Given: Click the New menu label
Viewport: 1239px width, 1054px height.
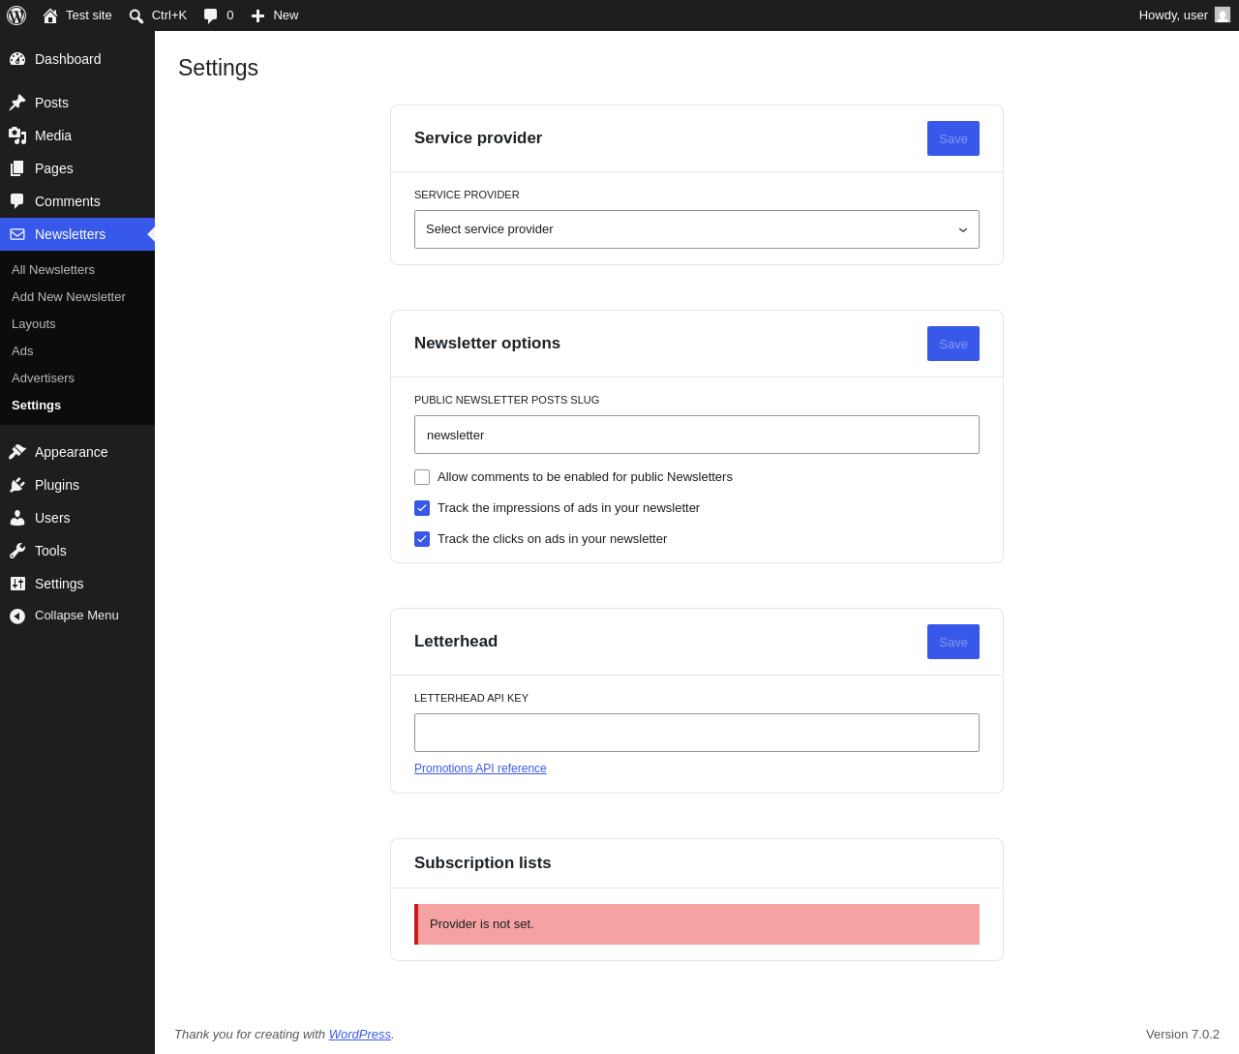Looking at the screenshot, I should click(286, 15).
